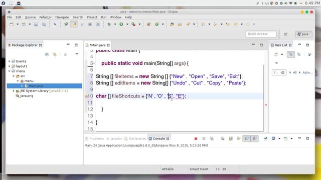Click the Open Task folder icon
The height and width of the screenshot is (180, 321).
pyautogui.click(x=180, y=24)
